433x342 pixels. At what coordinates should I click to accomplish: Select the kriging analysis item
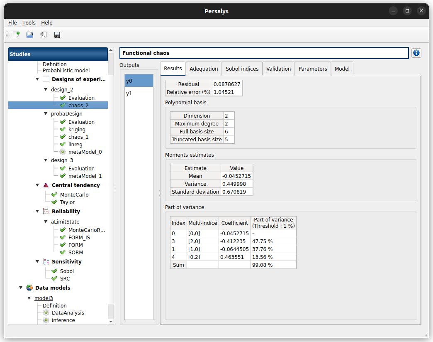coord(77,130)
